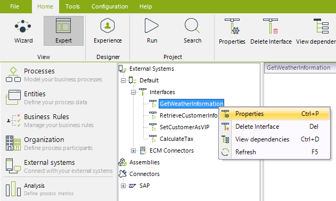Open the Help ribbon tab
The height and width of the screenshot is (201, 336).
coord(146,6)
